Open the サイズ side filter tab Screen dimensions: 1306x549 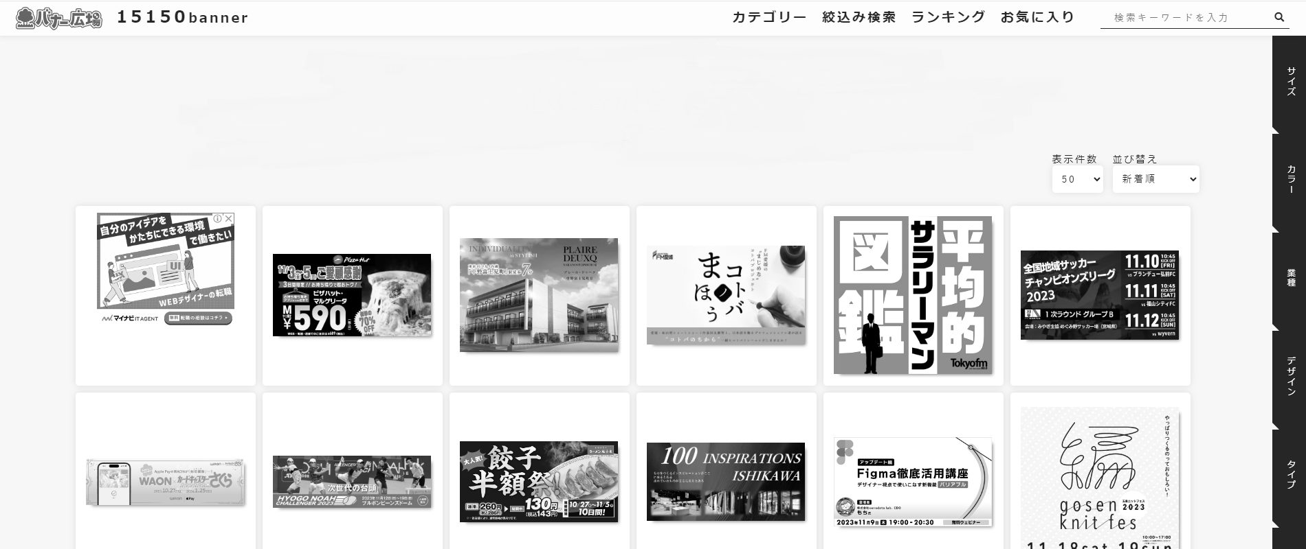(x=1290, y=82)
